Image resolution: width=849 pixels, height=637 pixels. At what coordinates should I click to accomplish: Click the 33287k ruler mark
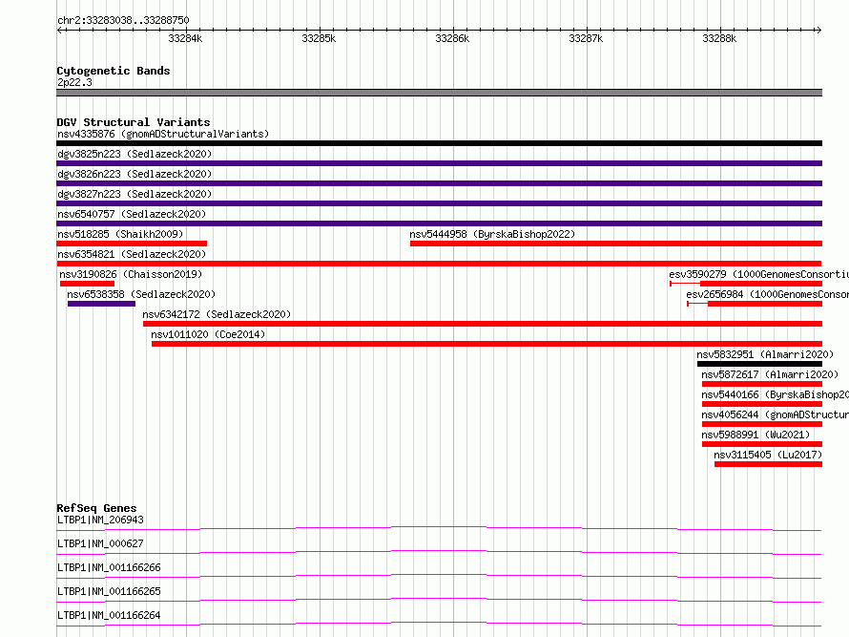coord(586,38)
